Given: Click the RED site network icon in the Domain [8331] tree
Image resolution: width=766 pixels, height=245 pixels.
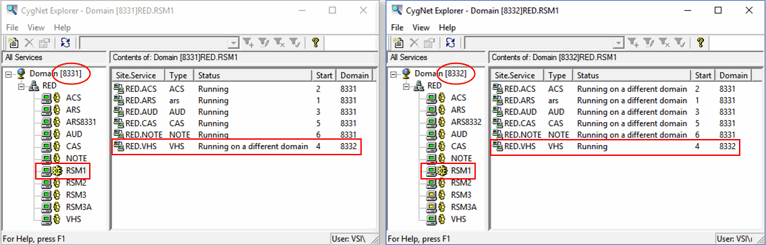Looking at the screenshot, I should click(34, 86).
